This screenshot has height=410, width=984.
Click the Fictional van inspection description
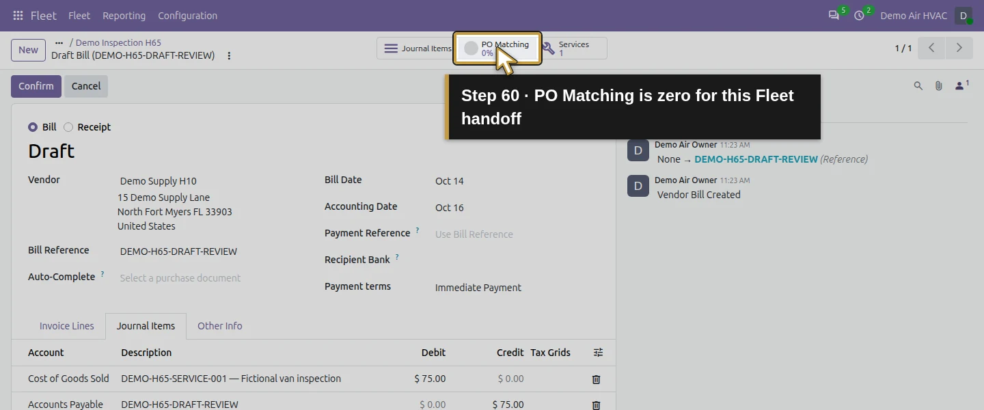[231, 379]
